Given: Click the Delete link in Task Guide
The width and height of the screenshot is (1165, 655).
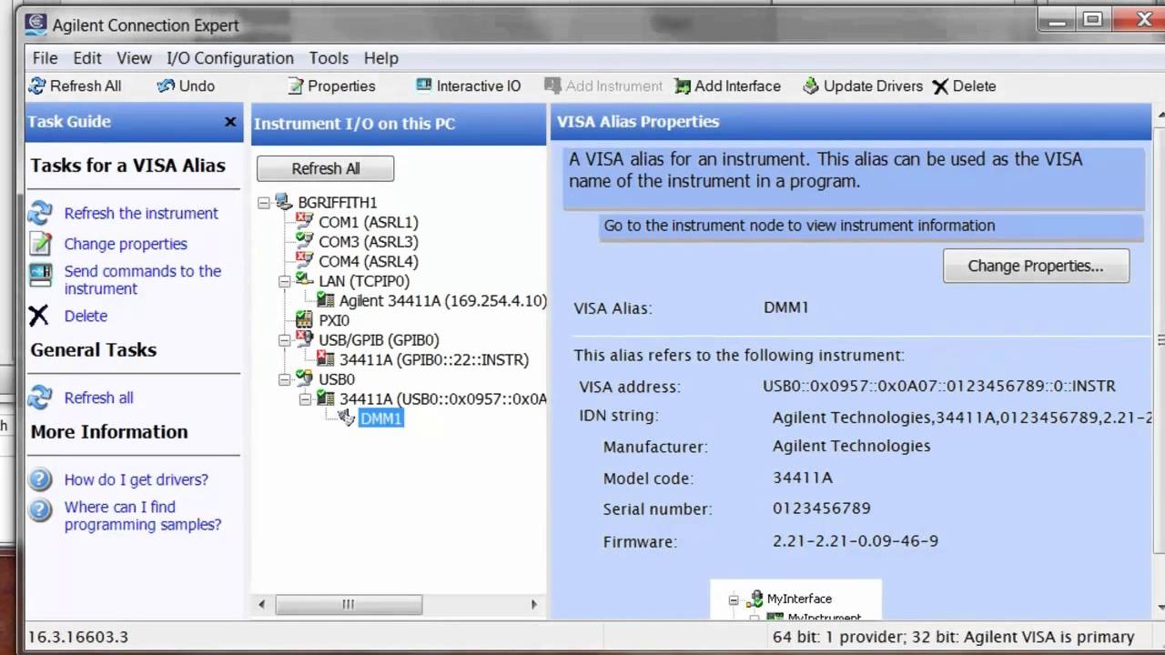Looking at the screenshot, I should 86,316.
